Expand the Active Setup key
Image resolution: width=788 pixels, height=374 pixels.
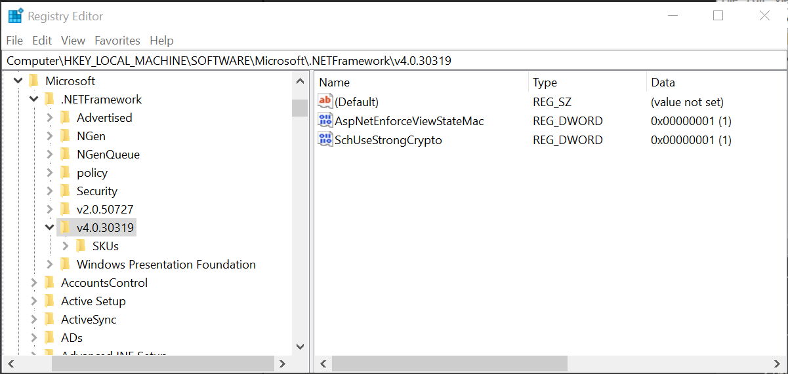(x=33, y=301)
